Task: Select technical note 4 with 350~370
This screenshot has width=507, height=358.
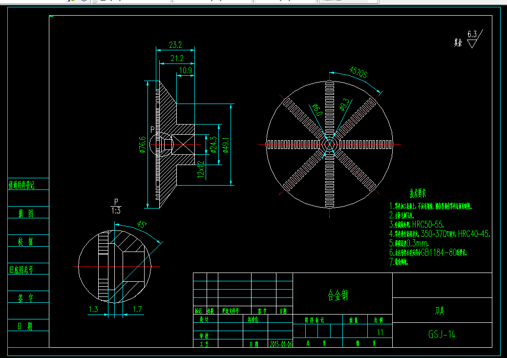Action: click(x=440, y=233)
